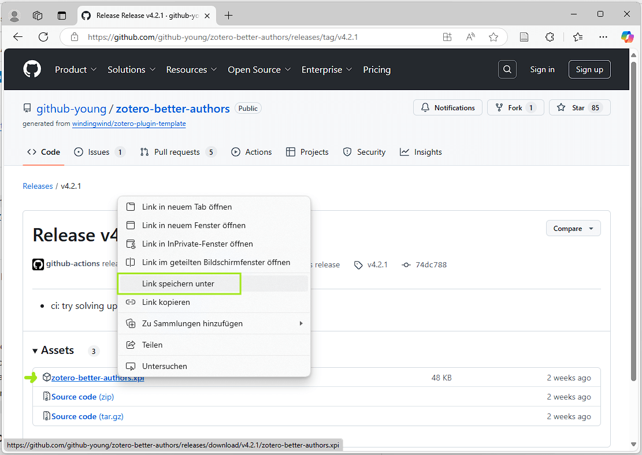Click the tag icon beside v4.2.1
This screenshot has height=455, width=642.
(x=358, y=264)
